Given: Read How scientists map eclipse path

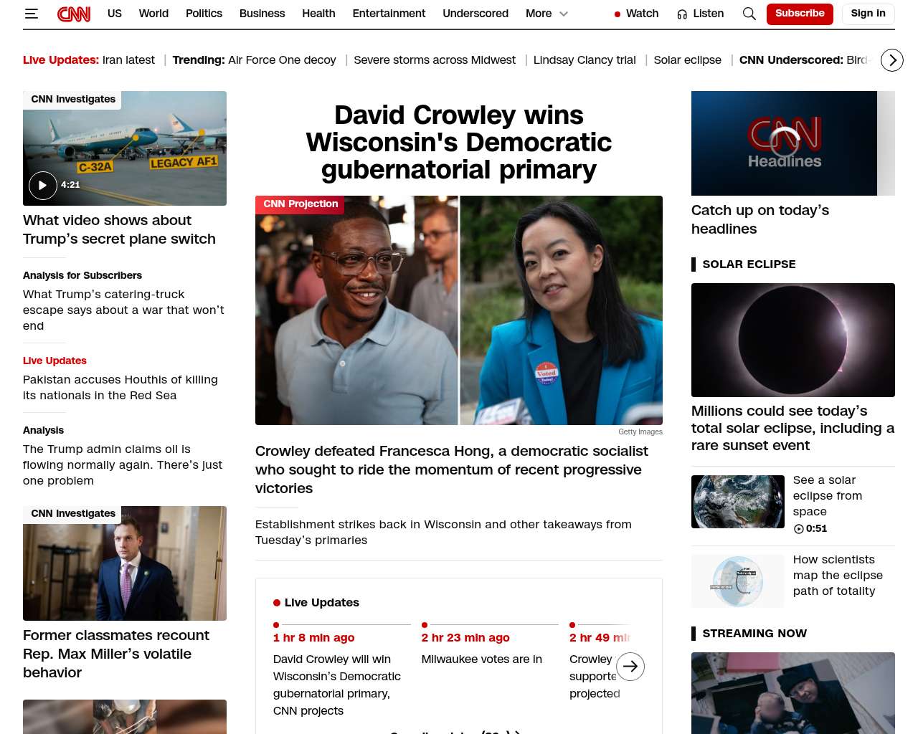Looking at the screenshot, I should point(838,576).
